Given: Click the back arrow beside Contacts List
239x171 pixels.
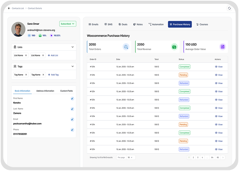Looking at the screenshot, I should 9,8.
